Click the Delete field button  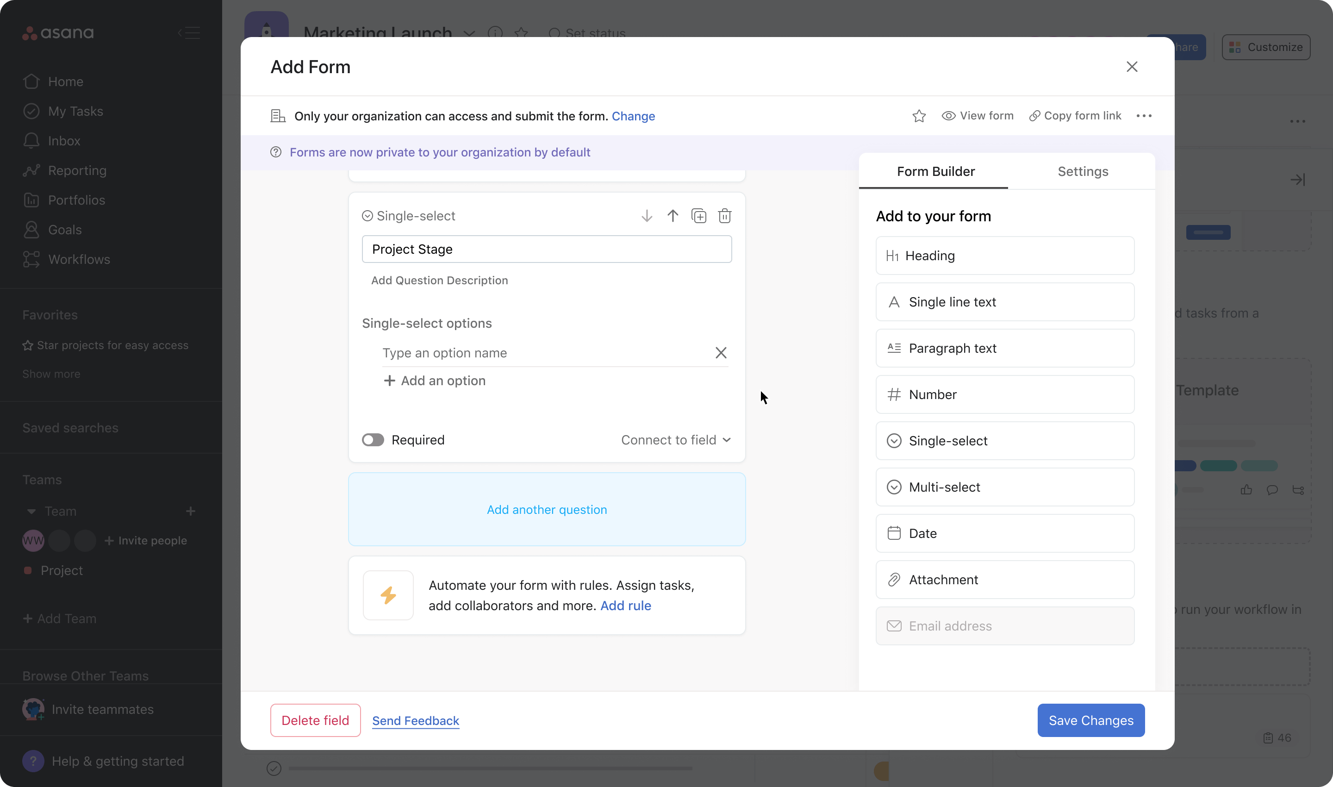point(315,719)
